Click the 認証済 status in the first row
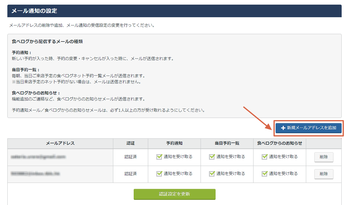349x205 pixels. click(x=130, y=157)
